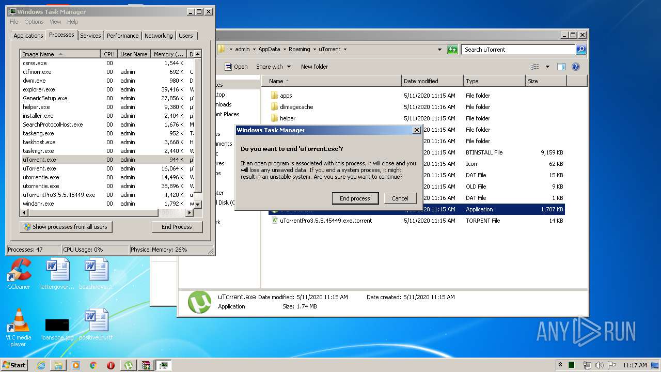The image size is (661, 372).
Task: Click the End process button in the dialog
Action: click(x=355, y=198)
